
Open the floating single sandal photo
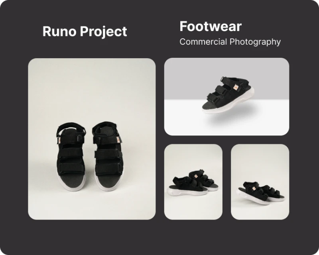(226, 96)
